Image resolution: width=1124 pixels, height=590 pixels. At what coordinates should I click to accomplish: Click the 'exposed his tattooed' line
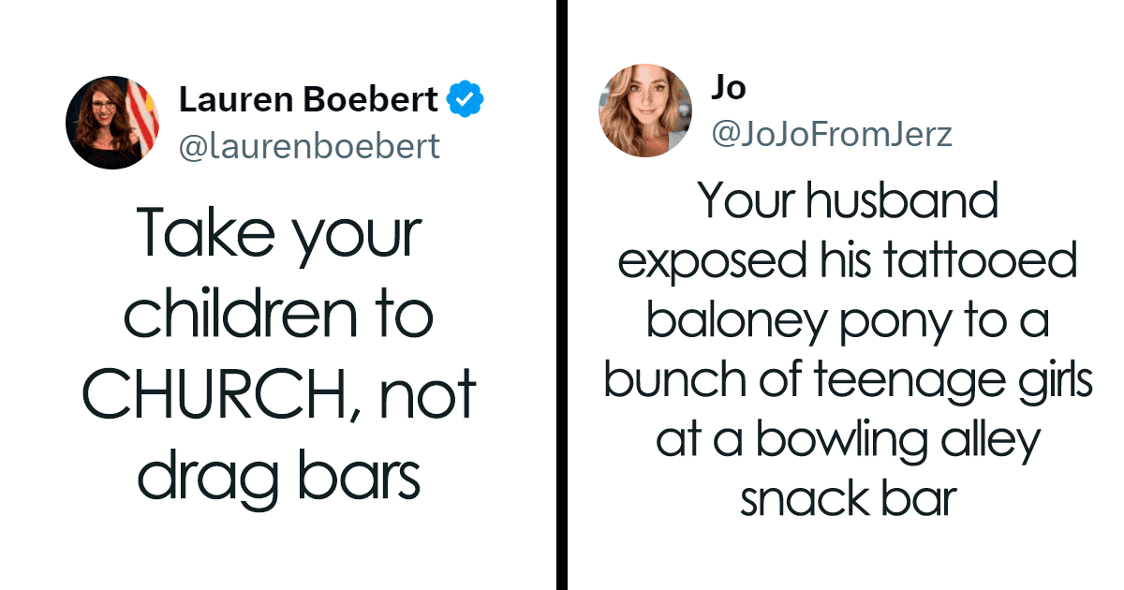[x=848, y=262]
